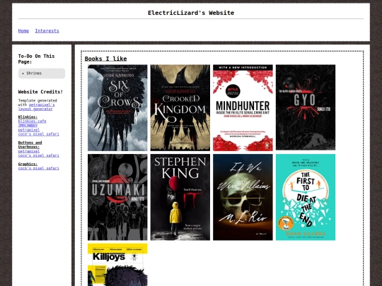The image size is (382, 286).
Task: Open coco's pixel safari under Graphics
Action: pos(38,168)
